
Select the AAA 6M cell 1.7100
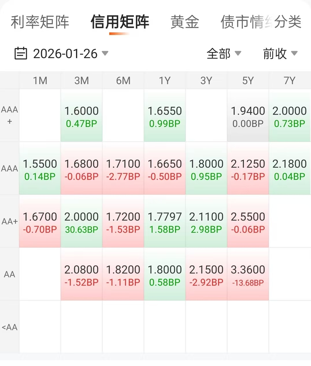(123, 169)
